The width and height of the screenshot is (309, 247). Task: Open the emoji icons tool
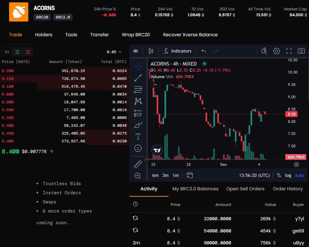point(138,148)
